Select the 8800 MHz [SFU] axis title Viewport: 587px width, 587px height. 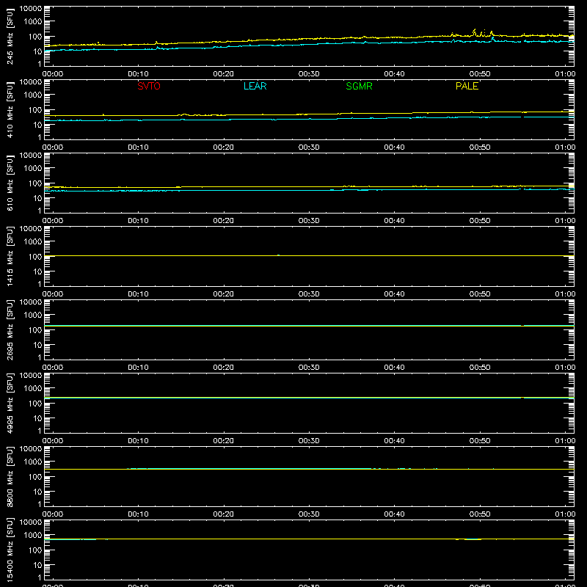click(x=10, y=477)
